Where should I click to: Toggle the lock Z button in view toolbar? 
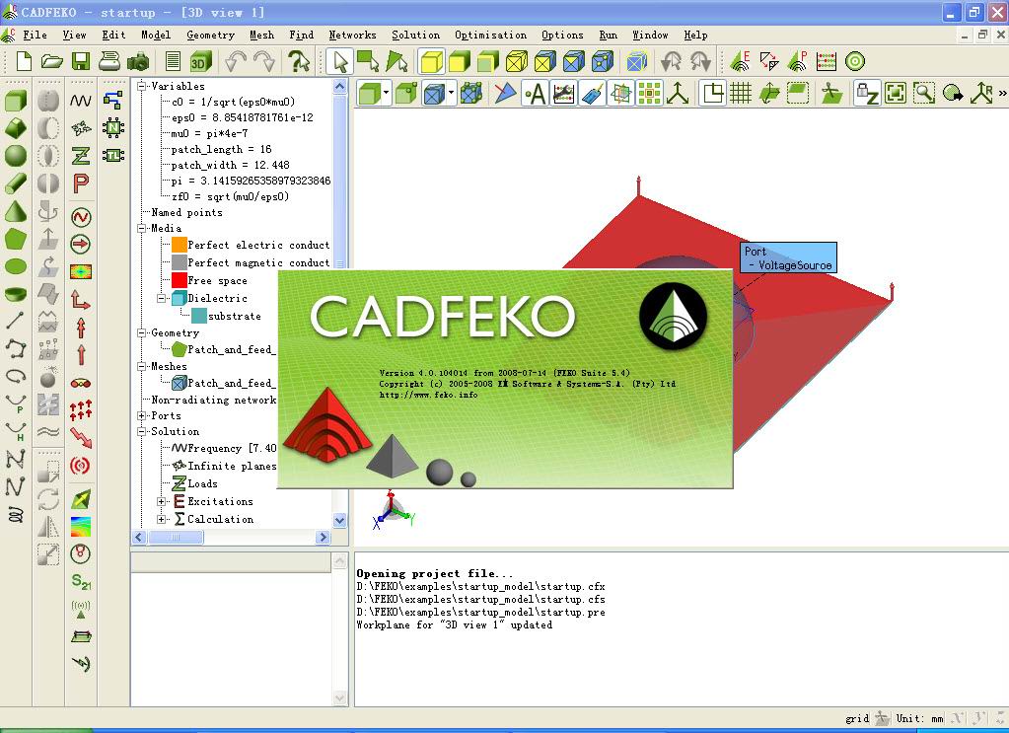point(866,94)
